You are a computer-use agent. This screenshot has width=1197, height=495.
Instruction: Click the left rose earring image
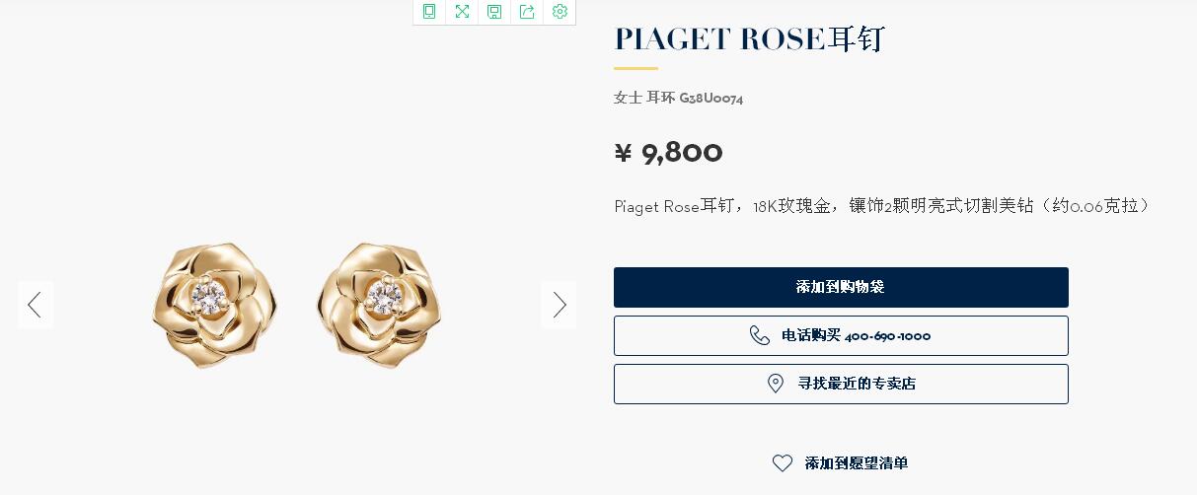(x=215, y=305)
